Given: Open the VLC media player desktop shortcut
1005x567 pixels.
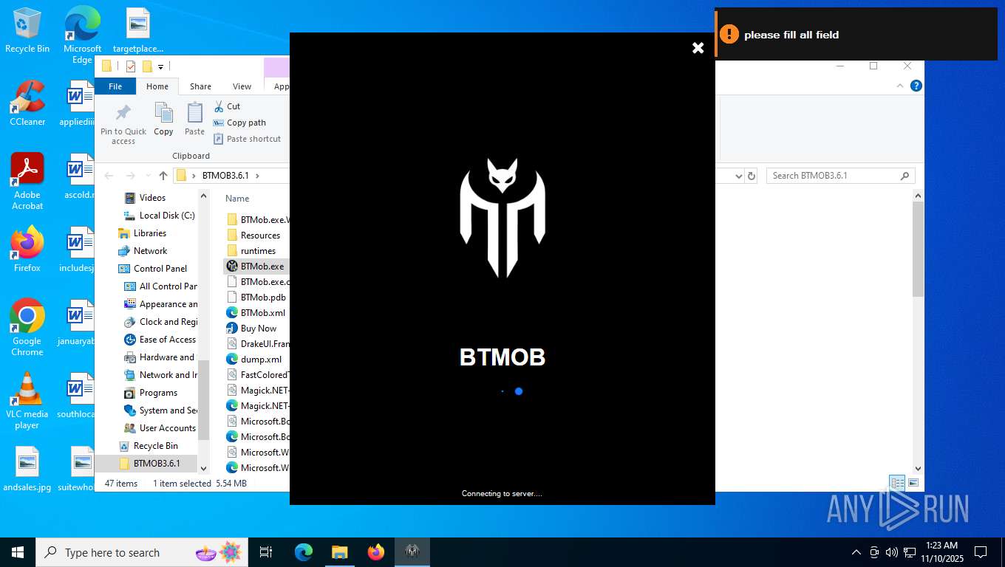Looking at the screenshot, I should click(x=27, y=400).
